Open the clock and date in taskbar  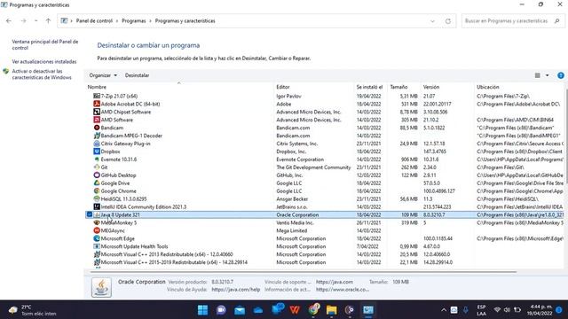540,310
